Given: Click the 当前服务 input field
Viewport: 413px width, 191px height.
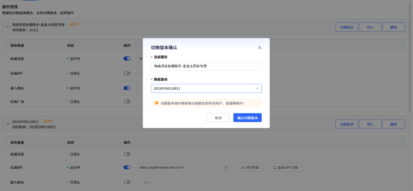Looking at the screenshot, I should click(206, 66).
